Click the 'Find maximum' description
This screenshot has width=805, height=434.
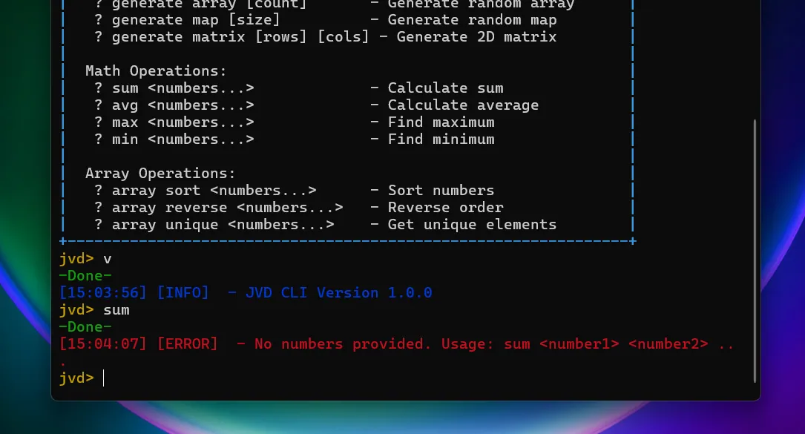pos(441,122)
